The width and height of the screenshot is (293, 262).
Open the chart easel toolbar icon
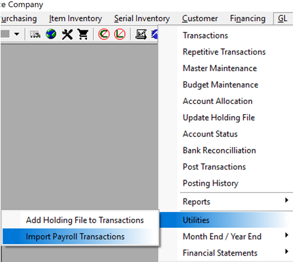click(141, 34)
